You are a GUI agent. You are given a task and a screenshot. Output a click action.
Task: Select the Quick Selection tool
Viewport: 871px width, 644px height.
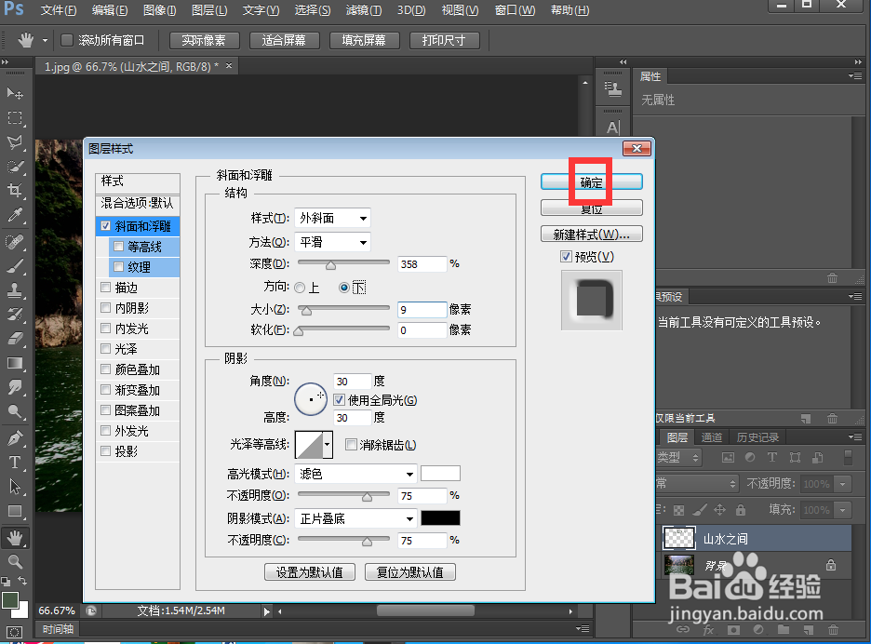pos(15,167)
